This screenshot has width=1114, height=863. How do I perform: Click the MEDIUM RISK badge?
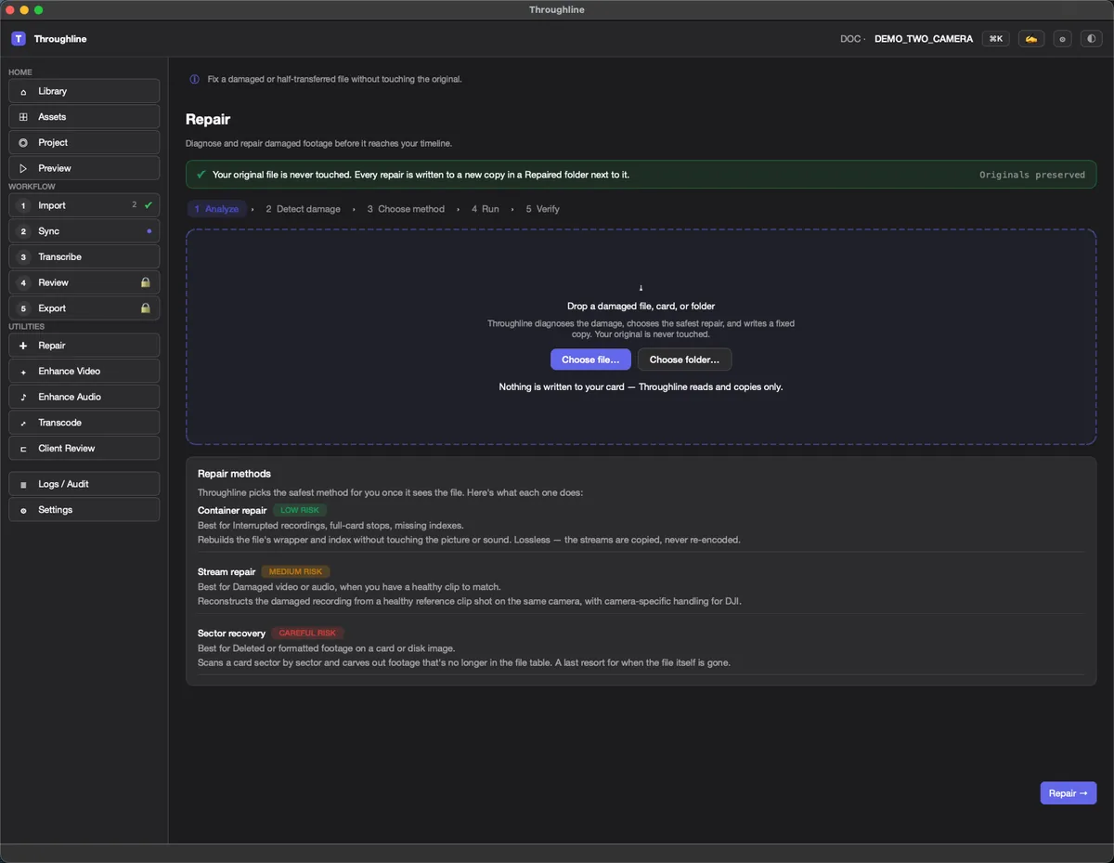(x=296, y=571)
